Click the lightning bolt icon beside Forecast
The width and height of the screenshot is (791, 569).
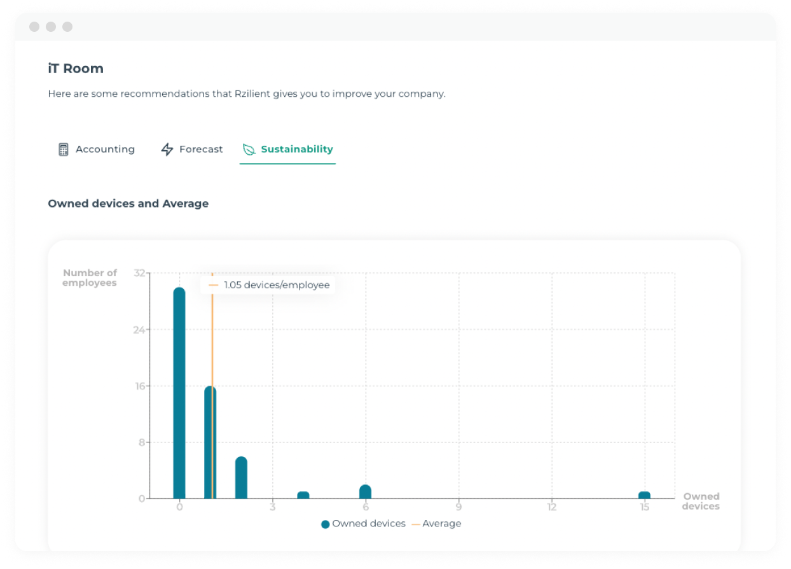click(167, 149)
